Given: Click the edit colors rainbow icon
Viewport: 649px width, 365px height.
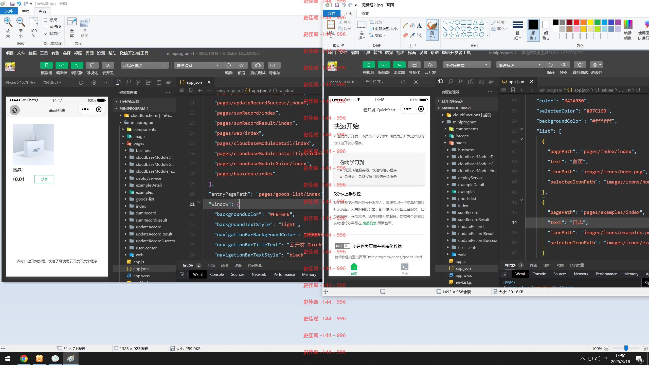Looking at the screenshot, I should pyautogui.click(x=628, y=25).
